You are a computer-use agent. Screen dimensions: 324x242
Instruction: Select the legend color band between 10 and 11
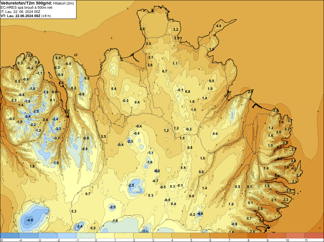[x=295, y=236]
